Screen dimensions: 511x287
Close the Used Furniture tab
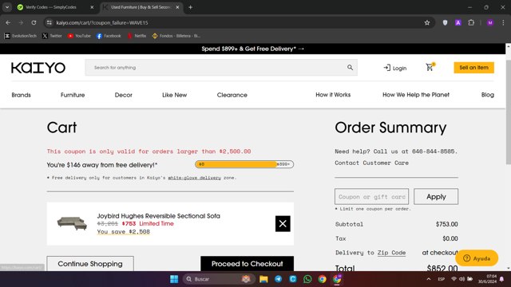(x=177, y=7)
